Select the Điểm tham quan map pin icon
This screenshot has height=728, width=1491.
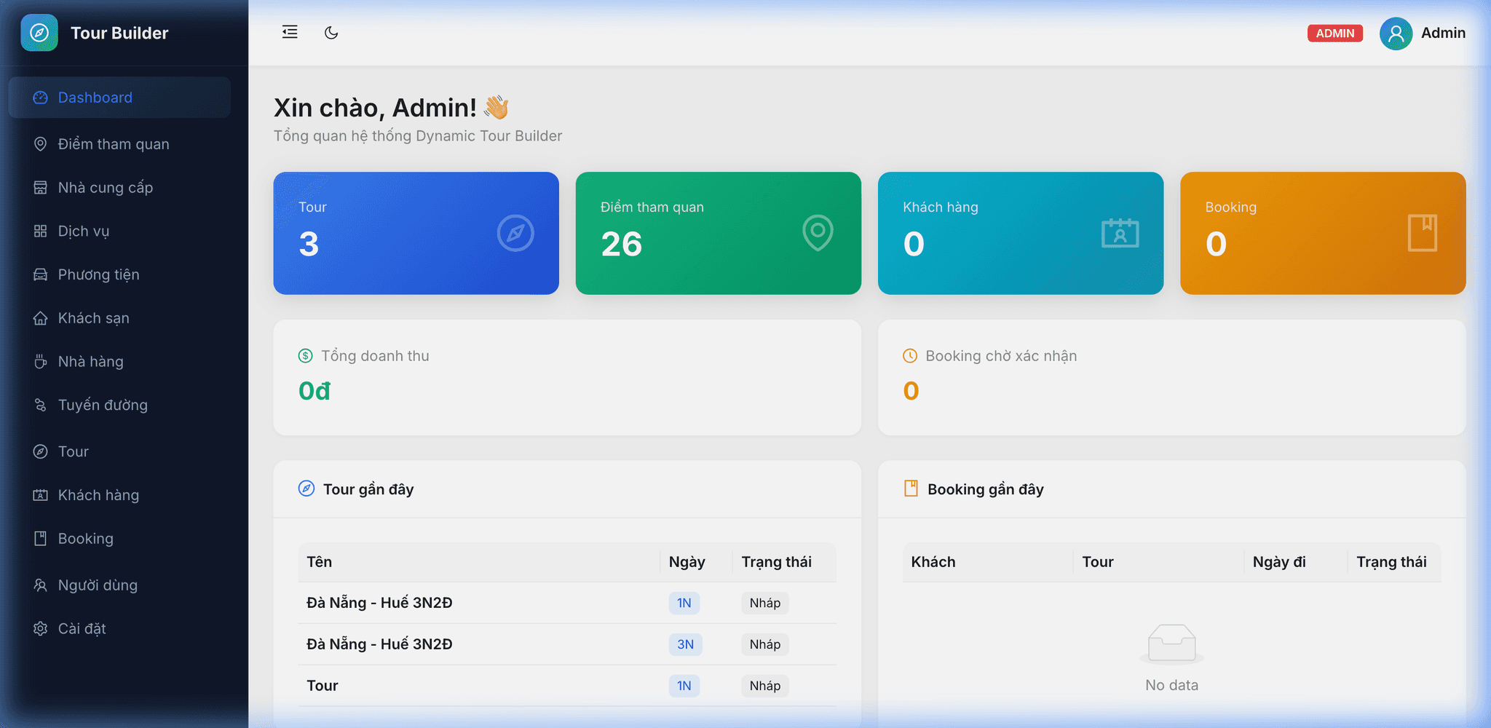[41, 143]
